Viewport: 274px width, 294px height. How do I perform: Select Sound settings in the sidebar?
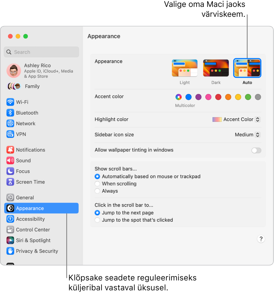pyautogui.click(x=24, y=160)
